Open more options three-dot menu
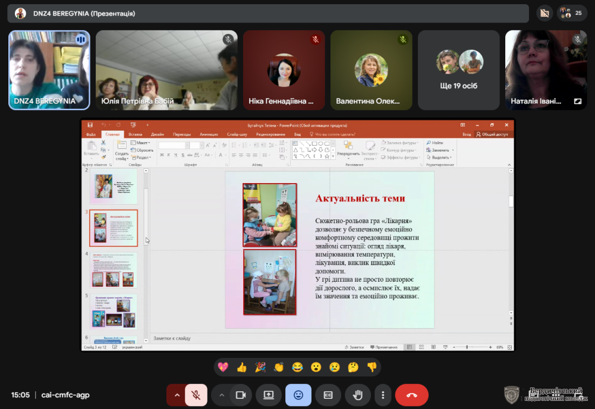Viewport: 595px width, 409px height. click(x=383, y=395)
